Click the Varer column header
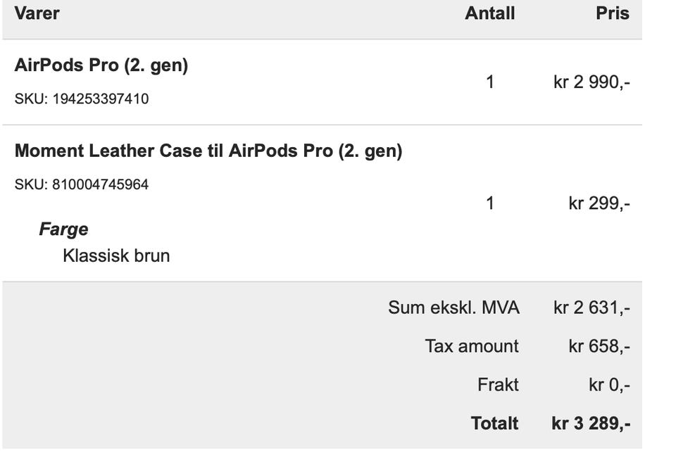Viewport: 676px width, 456px height. pyautogui.click(x=37, y=13)
